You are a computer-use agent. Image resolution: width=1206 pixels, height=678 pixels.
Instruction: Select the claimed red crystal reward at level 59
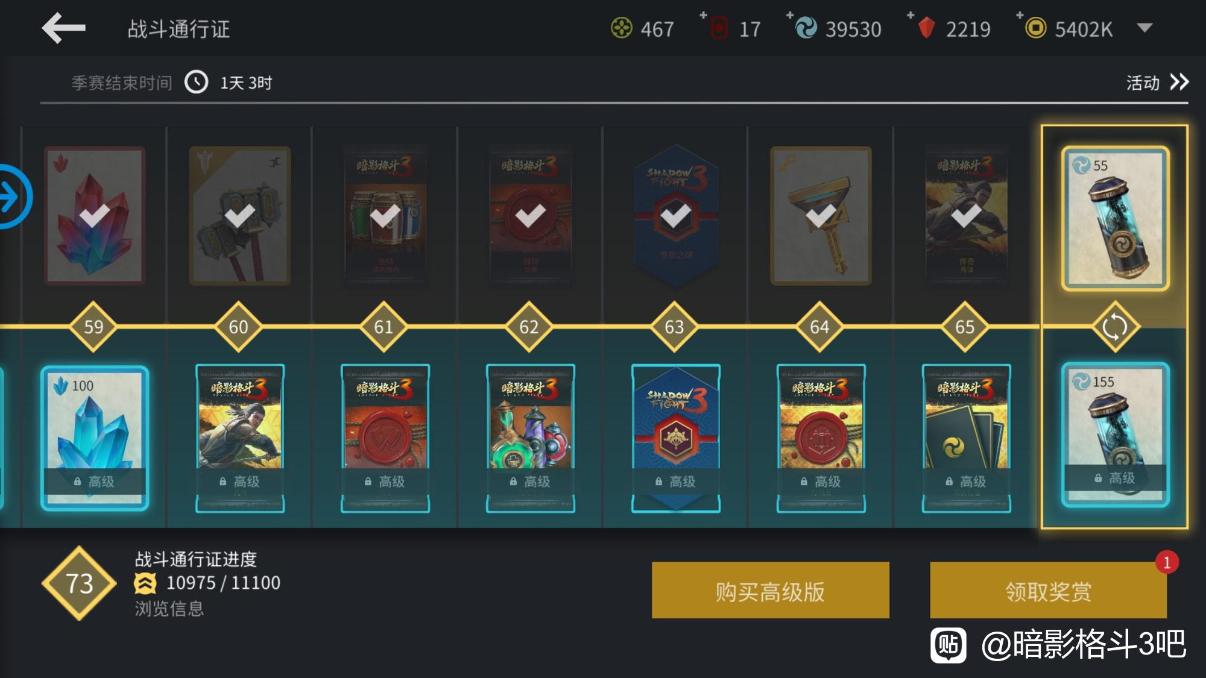[x=95, y=216]
